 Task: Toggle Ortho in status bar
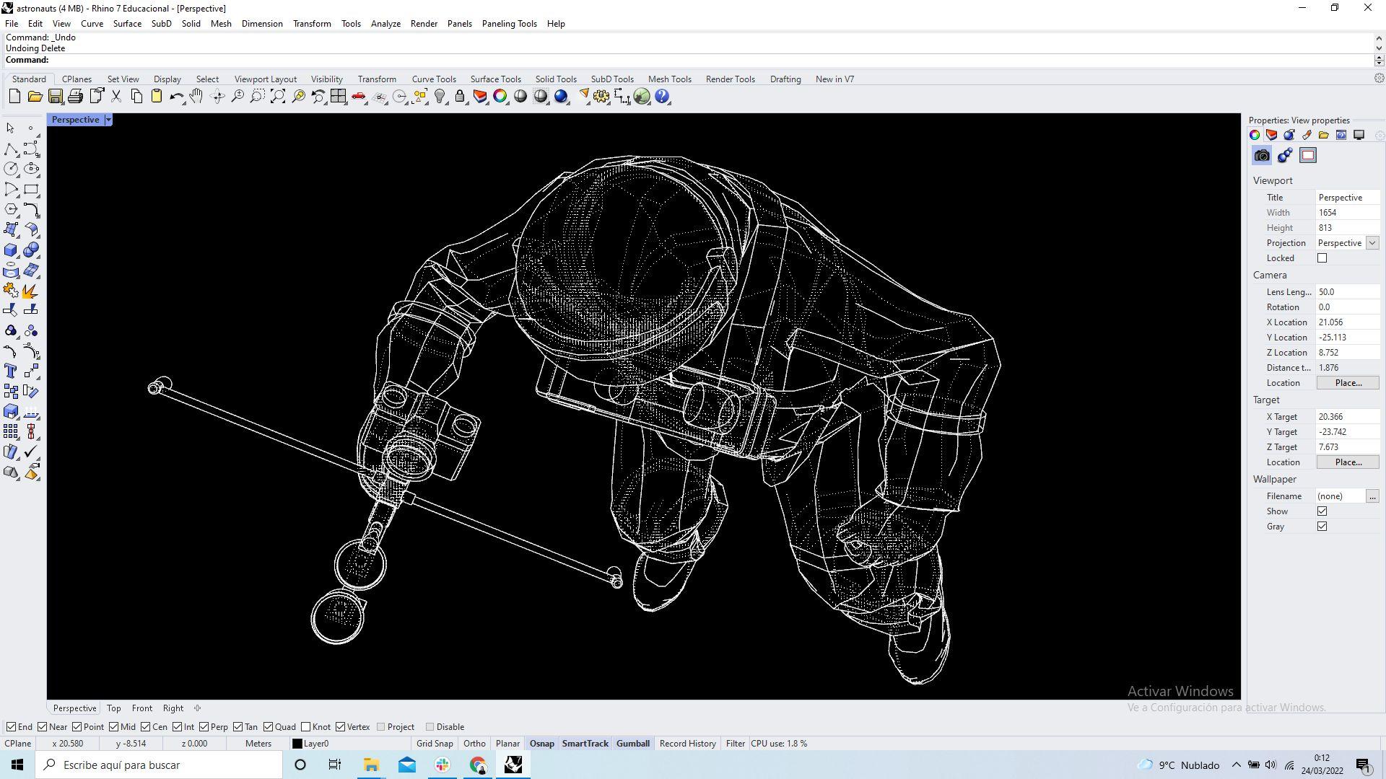[474, 744]
